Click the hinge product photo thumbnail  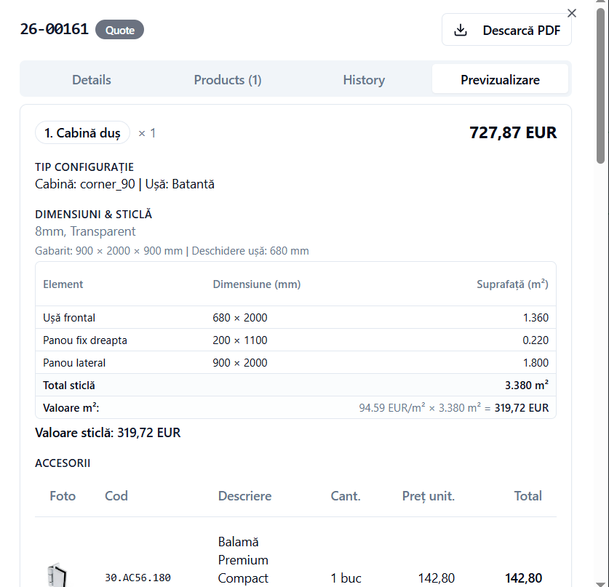click(x=57, y=575)
